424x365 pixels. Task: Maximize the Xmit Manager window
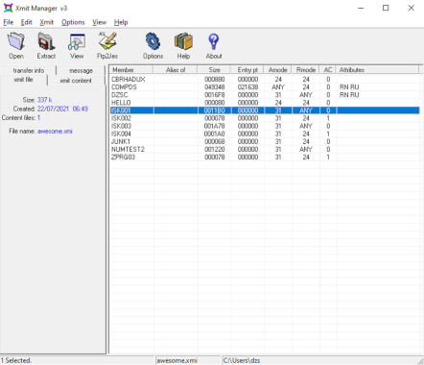tap(386, 8)
